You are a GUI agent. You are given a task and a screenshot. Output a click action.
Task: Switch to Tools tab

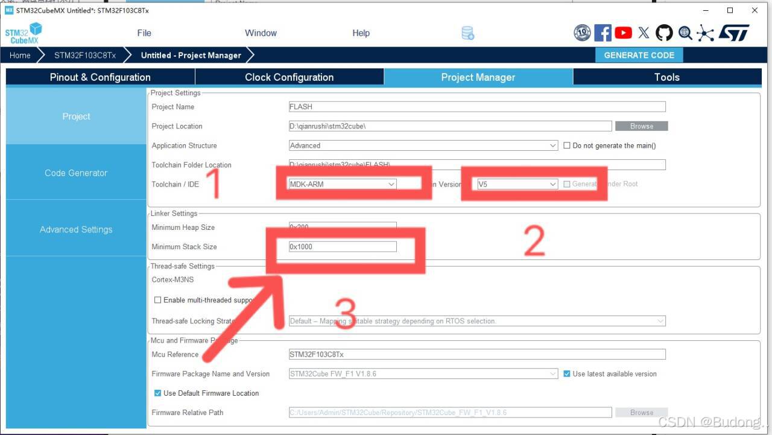(x=667, y=77)
